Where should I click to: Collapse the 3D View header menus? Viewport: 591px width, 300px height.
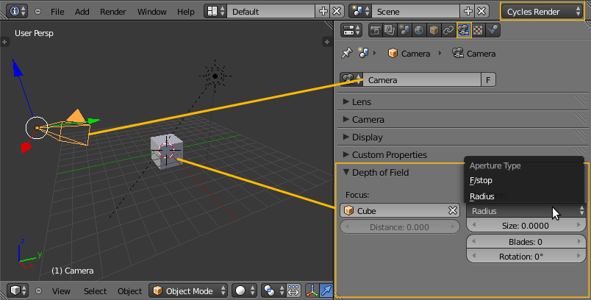point(38,291)
